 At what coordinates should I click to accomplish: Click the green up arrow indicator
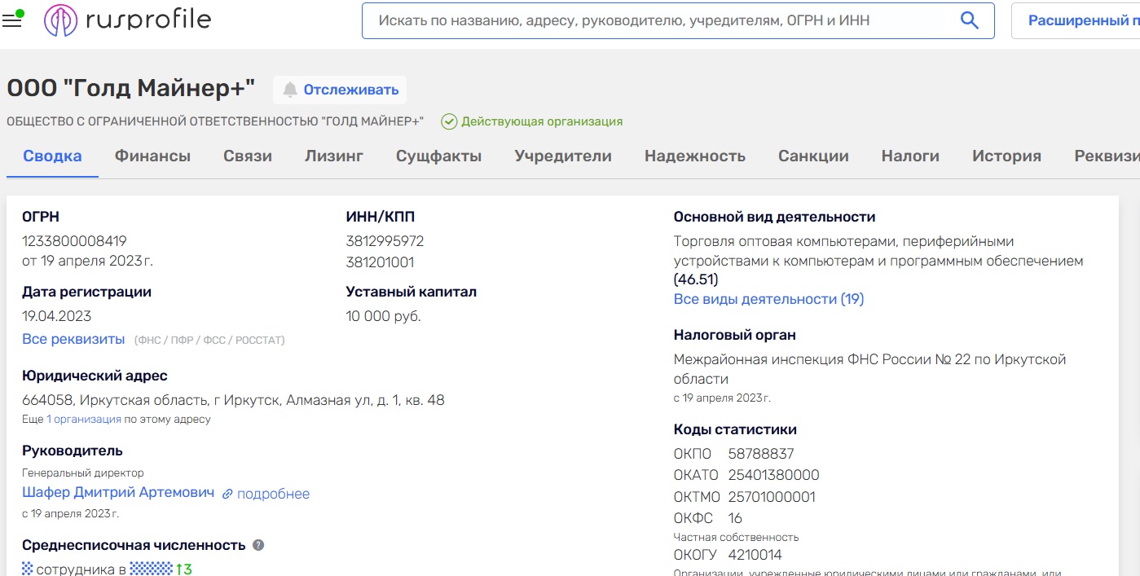pyautogui.click(x=178, y=569)
